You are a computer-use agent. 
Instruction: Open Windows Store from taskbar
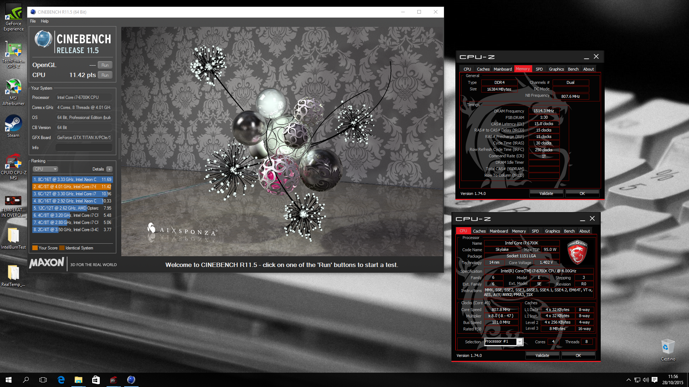point(96,380)
